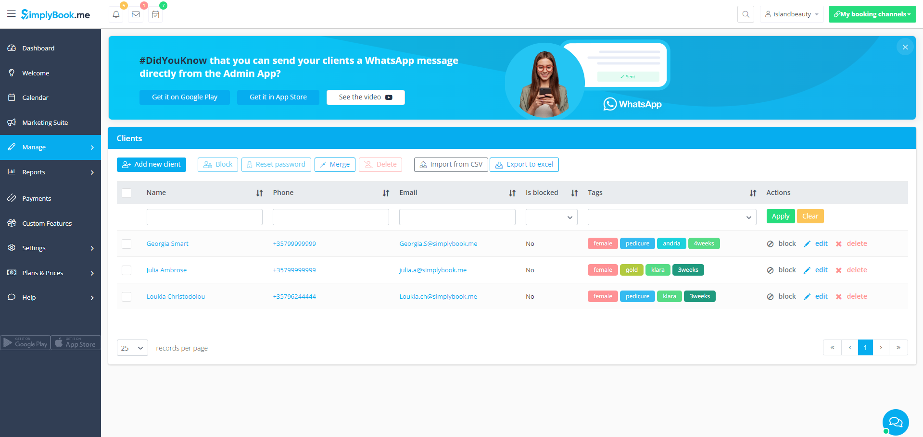The image size is (923, 437).
Task: Expand the Manage sidebar menu
Action: point(51,147)
